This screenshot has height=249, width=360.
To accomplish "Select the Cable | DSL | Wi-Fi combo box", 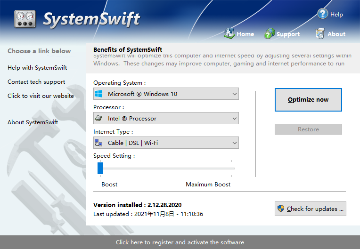I will (166, 143).
